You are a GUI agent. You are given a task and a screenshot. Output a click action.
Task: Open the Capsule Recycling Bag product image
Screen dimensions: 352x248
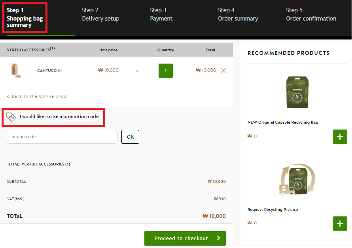297,92
